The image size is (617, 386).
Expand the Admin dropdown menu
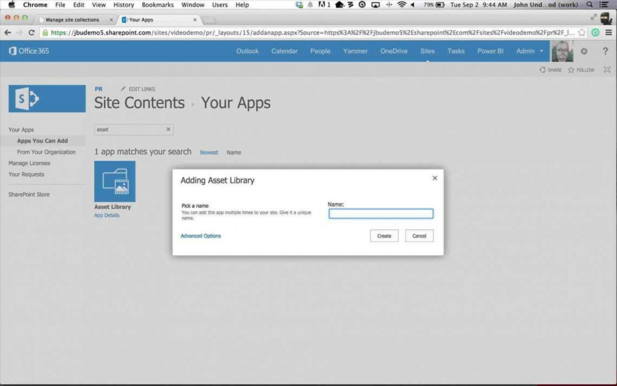530,51
